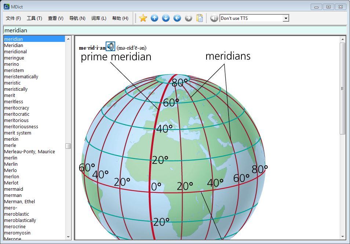Viewport: 350px width, 244px height.
Task: Click the clipboard paste icon
Action: [x=200, y=18]
